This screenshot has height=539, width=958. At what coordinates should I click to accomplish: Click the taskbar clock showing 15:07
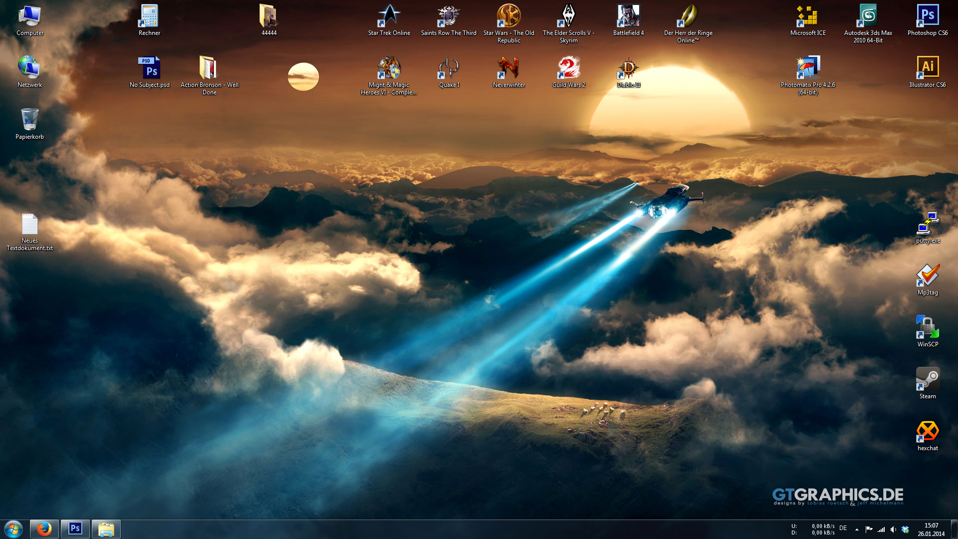[x=931, y=530]
